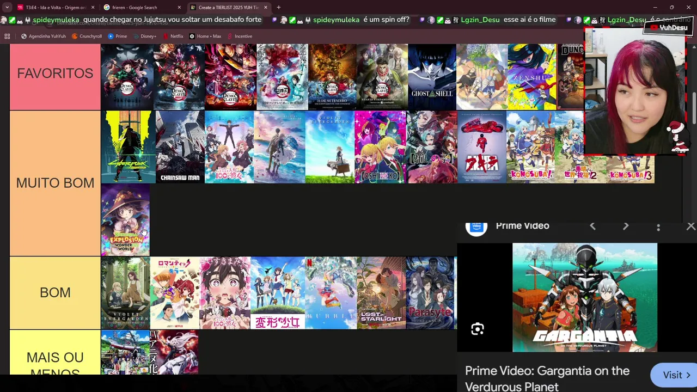Select the Lost in Starlight poster
Screen dimensions: 697x392
(381, 293)
